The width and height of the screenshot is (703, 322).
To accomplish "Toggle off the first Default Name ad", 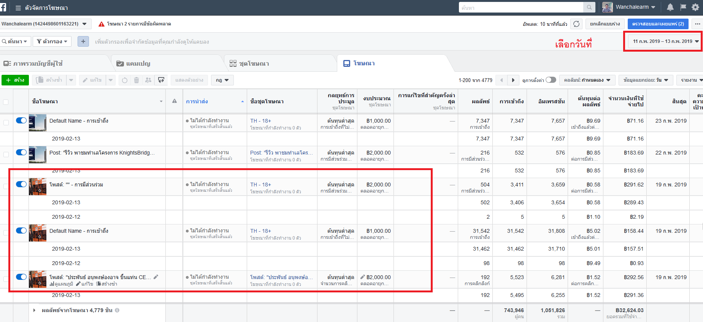I will pyautogui.click(x=21, y=120).
